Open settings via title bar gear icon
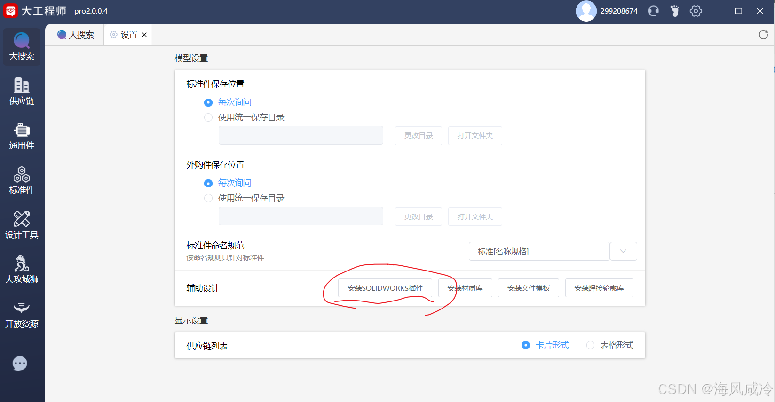 [x=696, y=11]
